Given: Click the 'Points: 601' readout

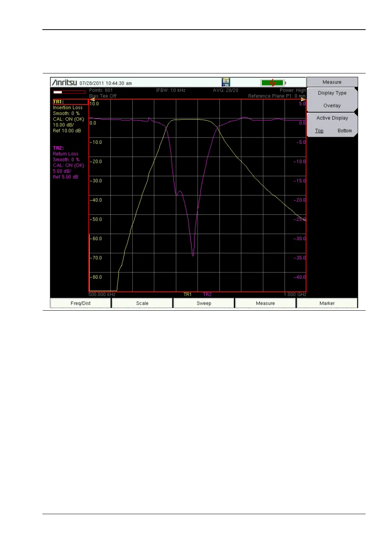Looking at the screenshot, I should (101, 90).
